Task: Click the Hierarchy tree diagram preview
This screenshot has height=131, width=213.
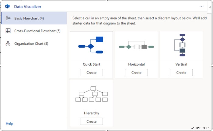Action: (92, 94)
